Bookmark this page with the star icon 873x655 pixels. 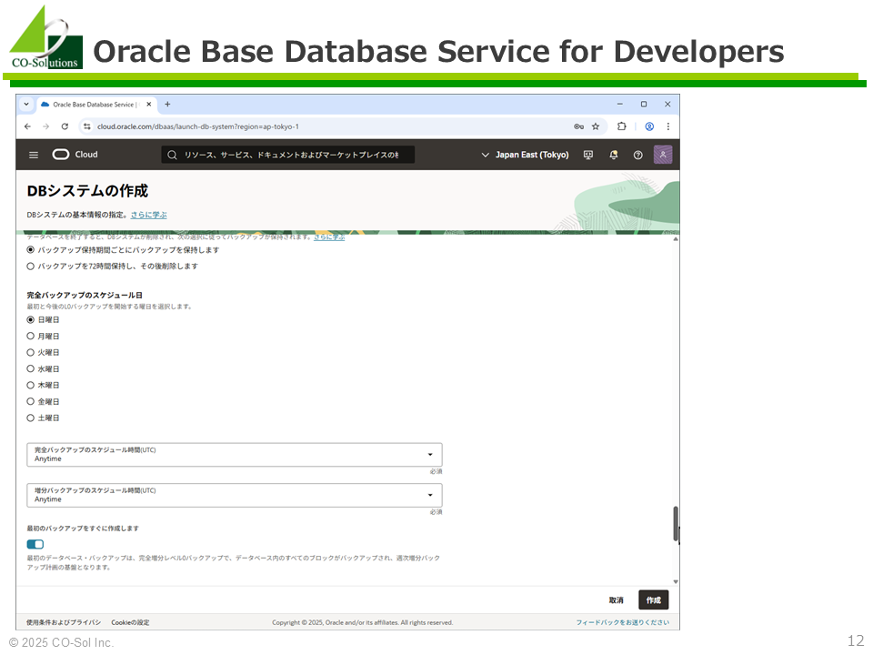596,126
